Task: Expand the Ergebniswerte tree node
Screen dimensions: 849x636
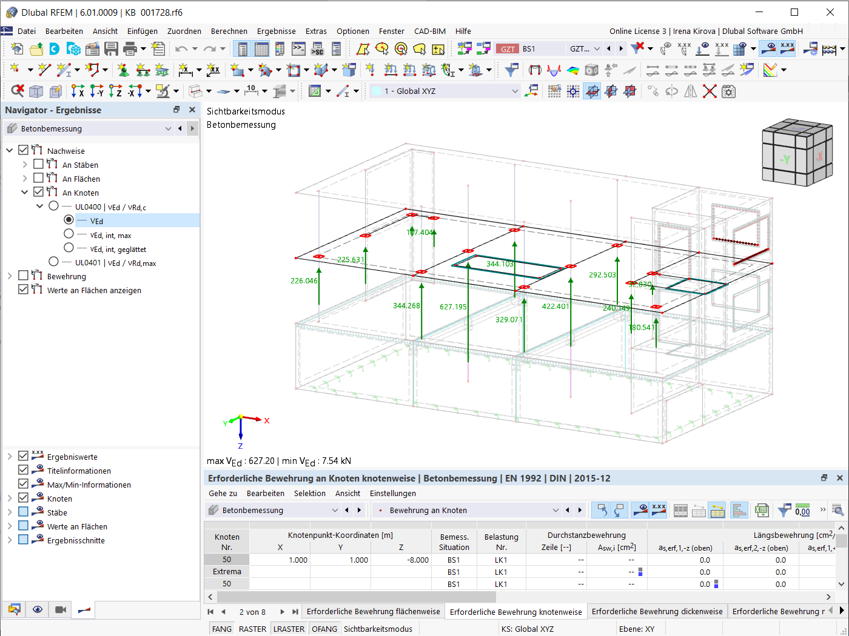Action: point(10,456)
